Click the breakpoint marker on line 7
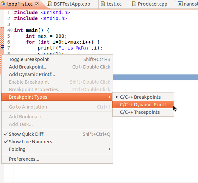198x183 pixels. [x=2, y=47]
